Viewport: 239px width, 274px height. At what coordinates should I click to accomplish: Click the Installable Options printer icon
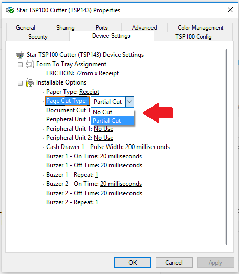tap(30, 82)
